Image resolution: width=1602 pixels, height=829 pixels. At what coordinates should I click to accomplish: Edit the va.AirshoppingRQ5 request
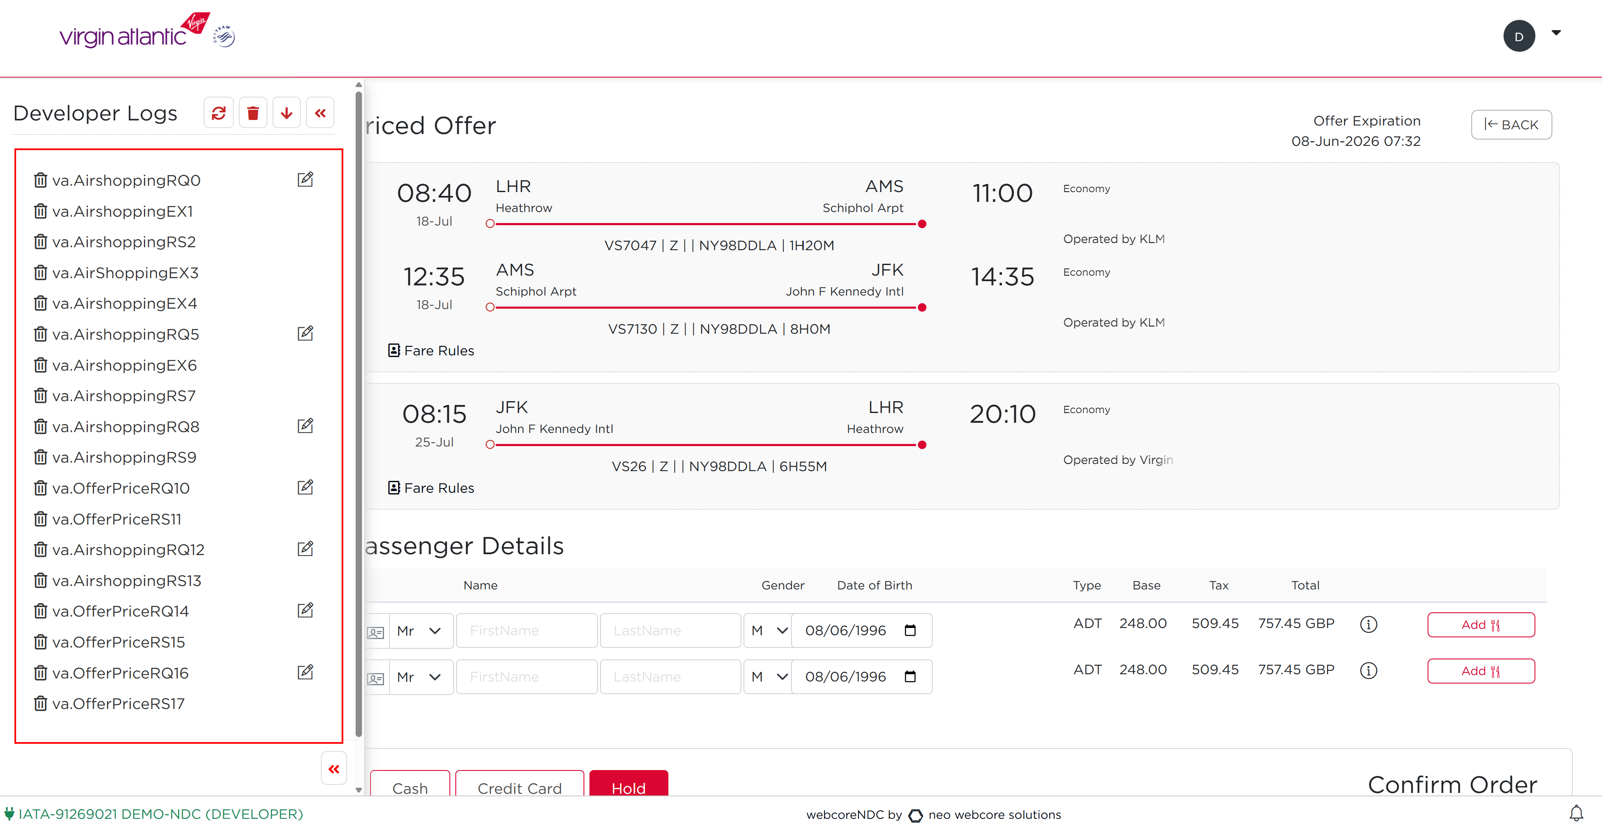pyautogui.click(x=306, y=334)
